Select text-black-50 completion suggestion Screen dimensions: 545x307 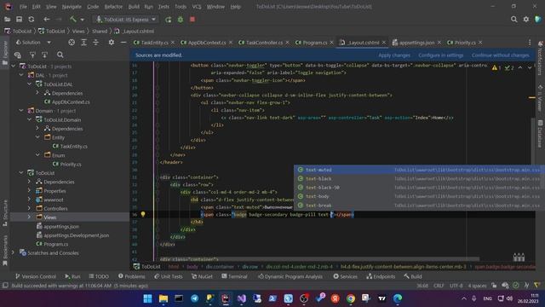point(419,188)
